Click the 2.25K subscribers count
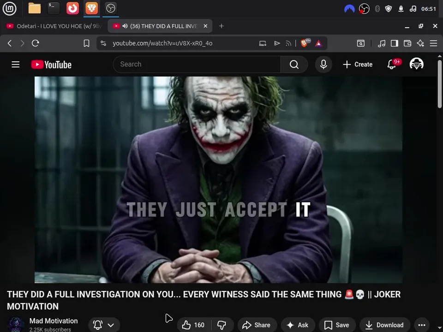The height and width of the screenshot is (332, 443). coord(50,329)
